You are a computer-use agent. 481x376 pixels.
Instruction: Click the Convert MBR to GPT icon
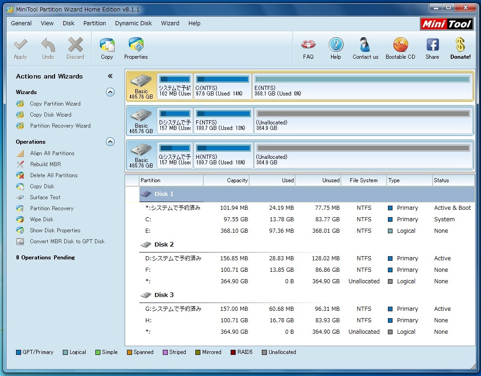click(x=20, y=241)
